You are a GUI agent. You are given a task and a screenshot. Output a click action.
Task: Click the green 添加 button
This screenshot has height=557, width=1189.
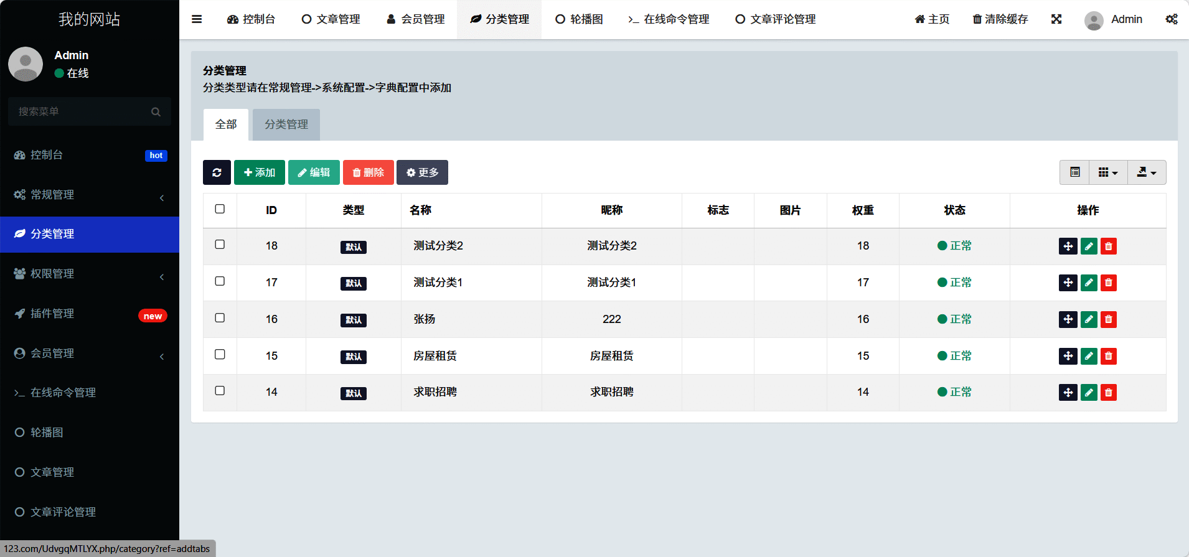pos(260,172)
